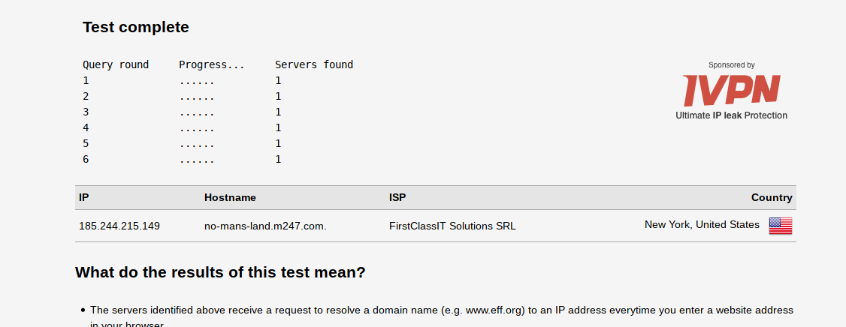Click the 'What do the results' heading

point(220,272)
